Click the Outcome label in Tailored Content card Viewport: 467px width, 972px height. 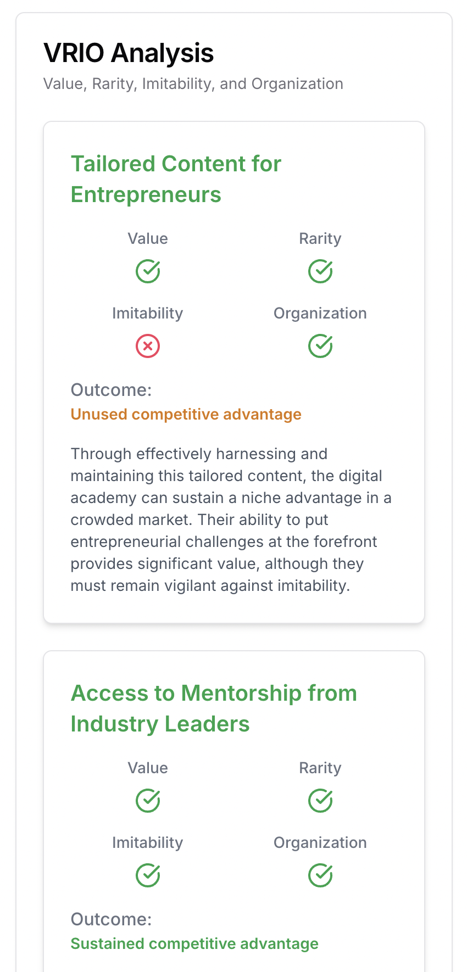[x=111, y=390]
